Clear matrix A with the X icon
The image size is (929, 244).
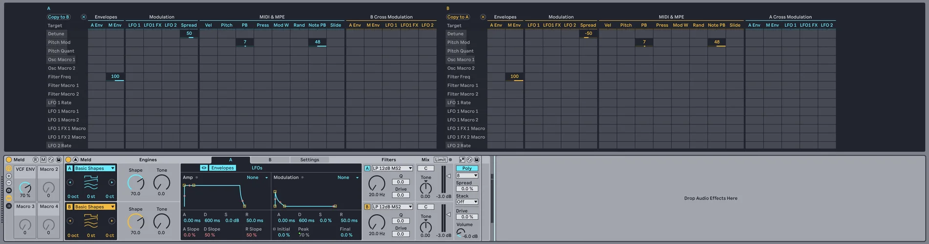[84, 17]
